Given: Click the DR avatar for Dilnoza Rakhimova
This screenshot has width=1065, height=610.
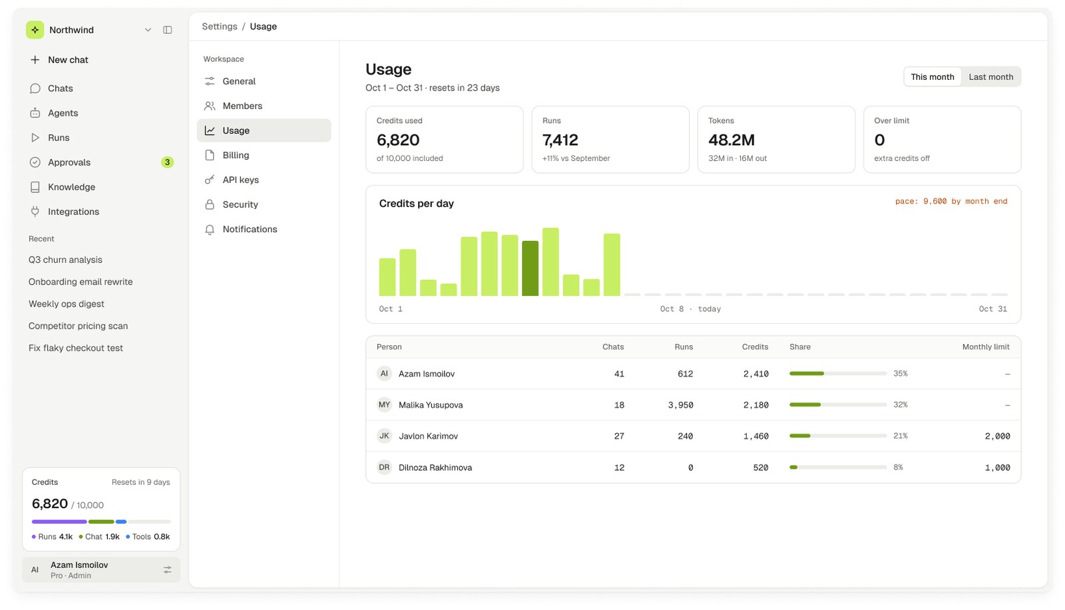Looking at the screenshot, I should 384,467.
